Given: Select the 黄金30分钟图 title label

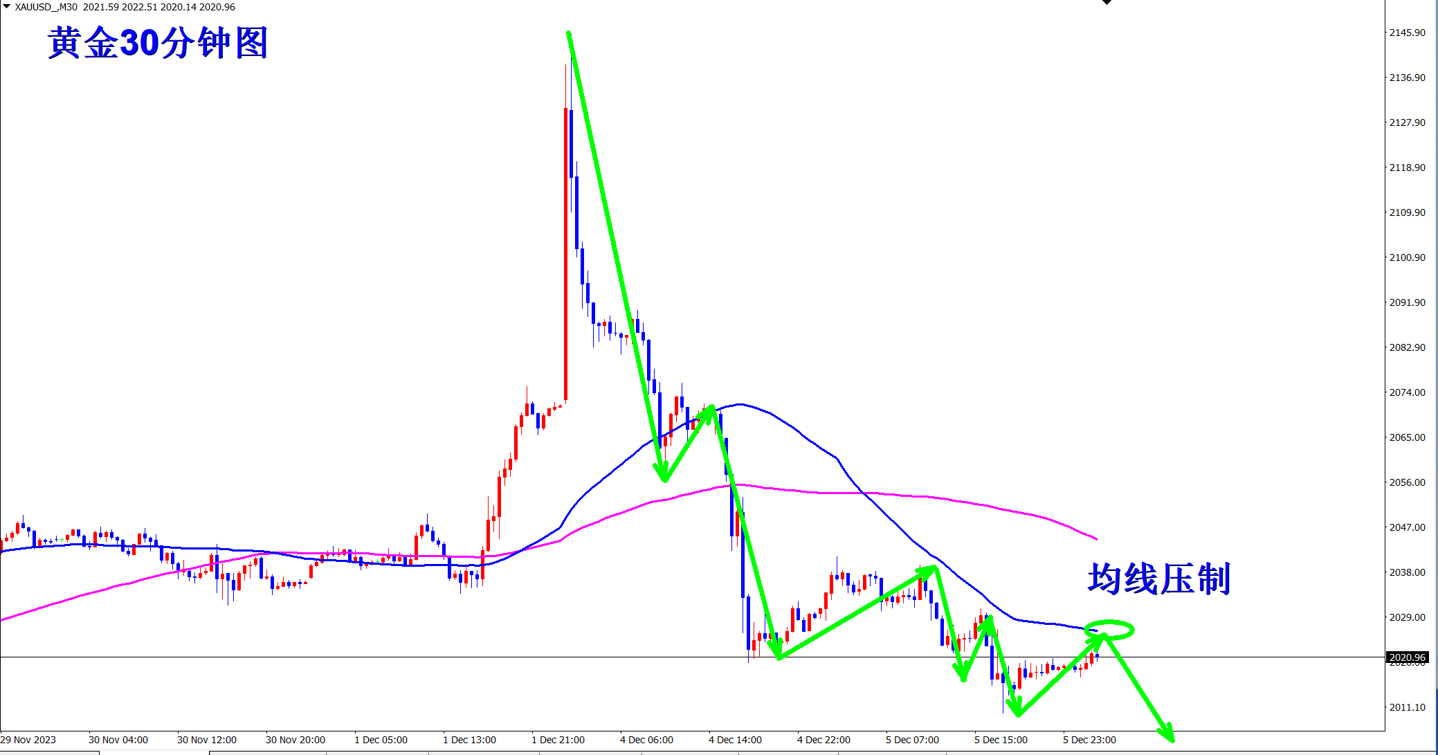Looking at the screenshot, I should (x=158, y=43).
